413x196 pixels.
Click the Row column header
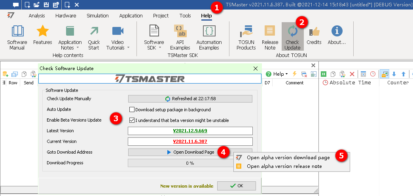tap(13, 83)
